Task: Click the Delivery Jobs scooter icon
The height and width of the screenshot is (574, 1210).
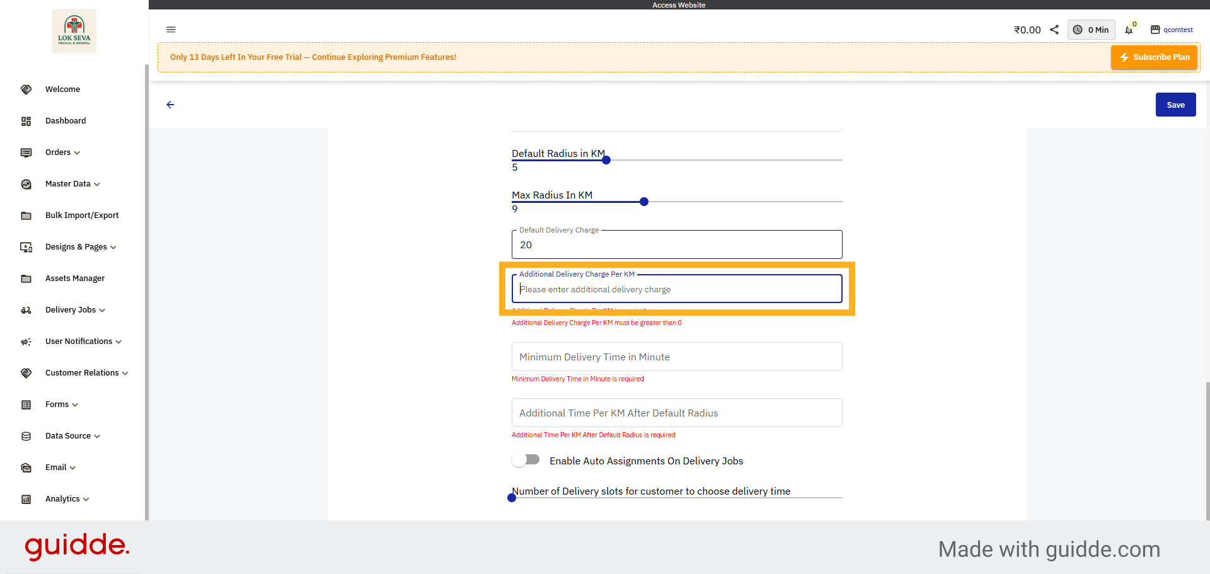Action: coord(26,310)
